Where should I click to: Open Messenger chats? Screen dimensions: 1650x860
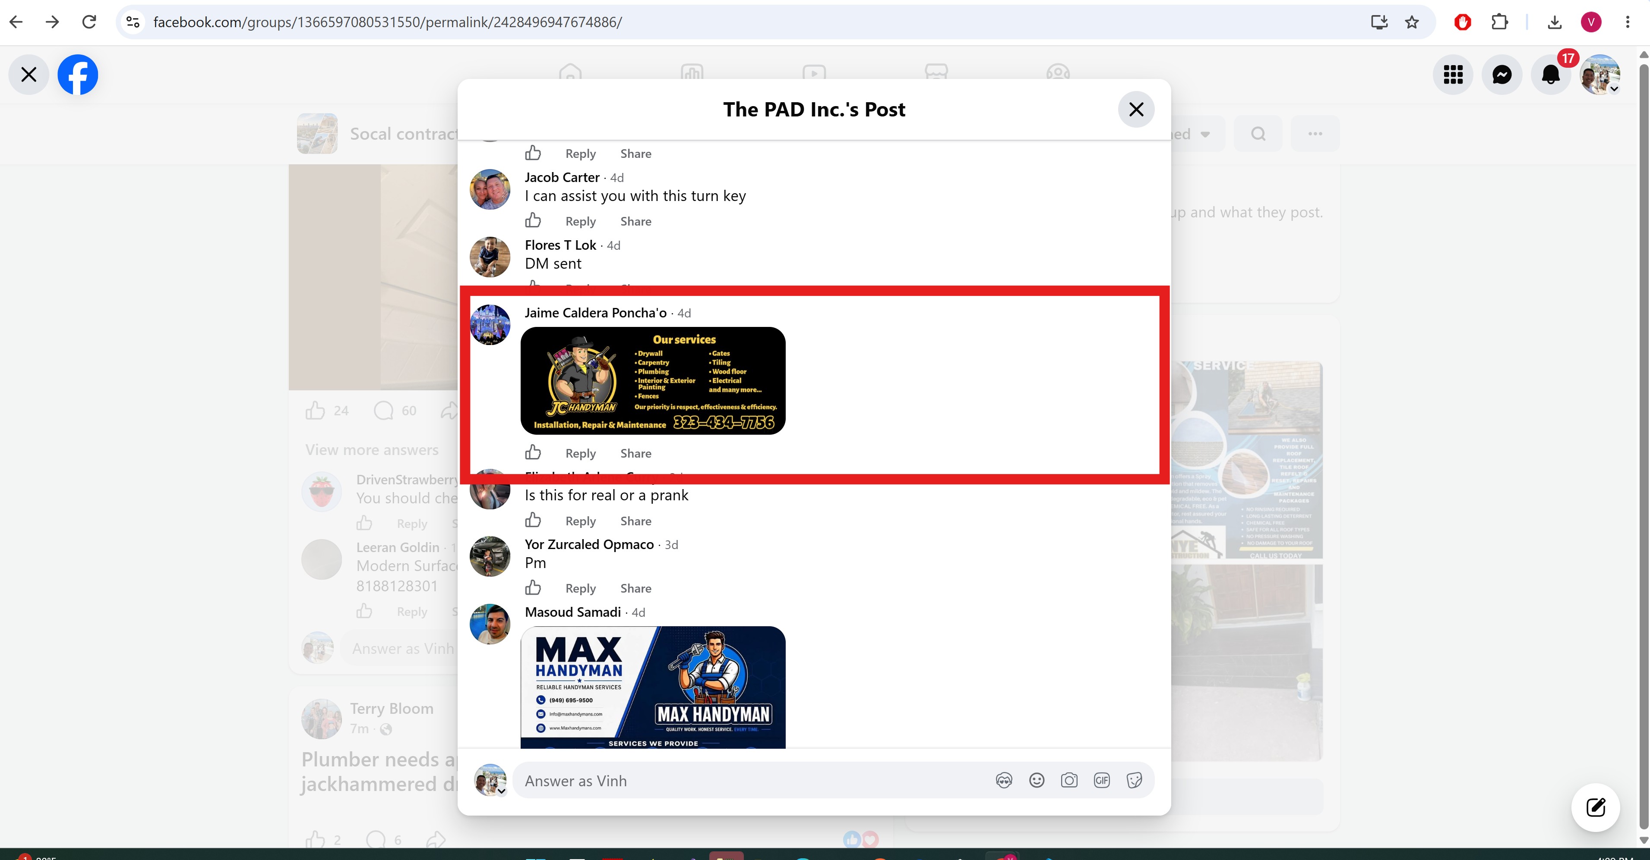tap(1502, 74)
